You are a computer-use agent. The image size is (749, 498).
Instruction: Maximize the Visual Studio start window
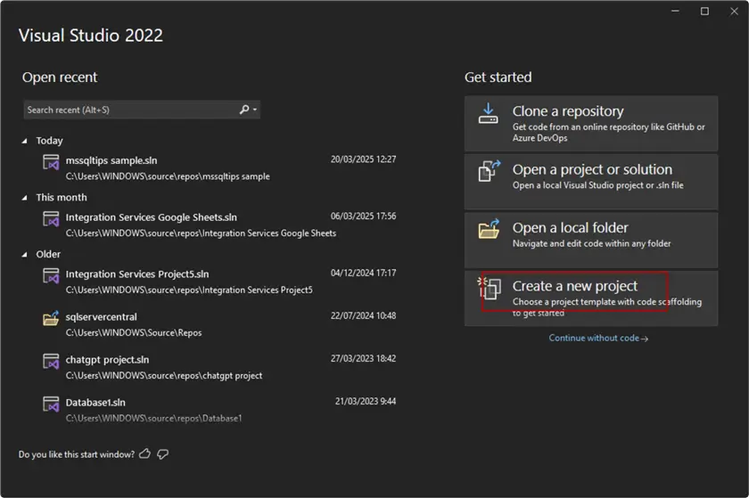pos(704,11)
